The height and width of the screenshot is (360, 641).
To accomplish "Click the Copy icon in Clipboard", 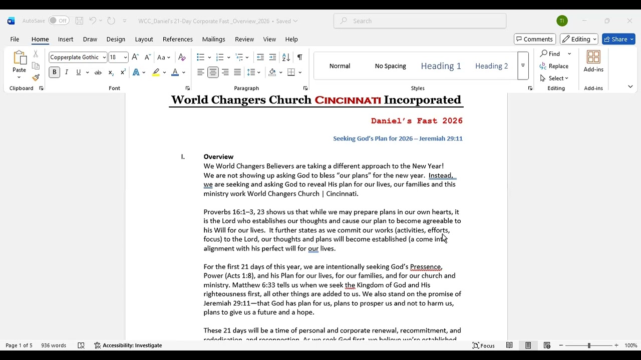I will [36, 66].
